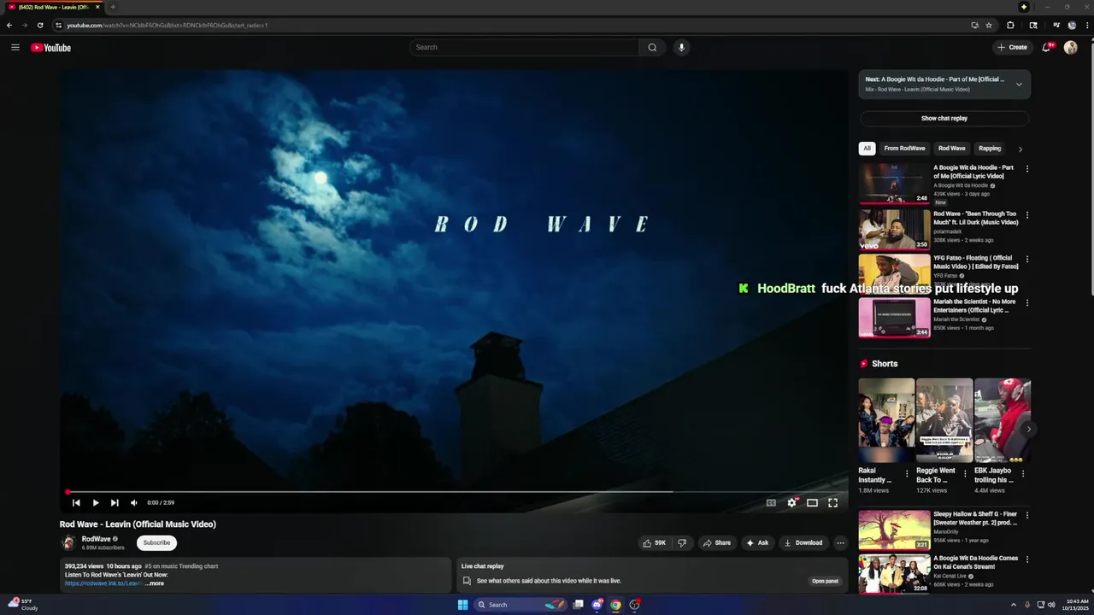Reload the page in Chrome
The width and height of the screenshot is (1094, 615).
(39, 25)
